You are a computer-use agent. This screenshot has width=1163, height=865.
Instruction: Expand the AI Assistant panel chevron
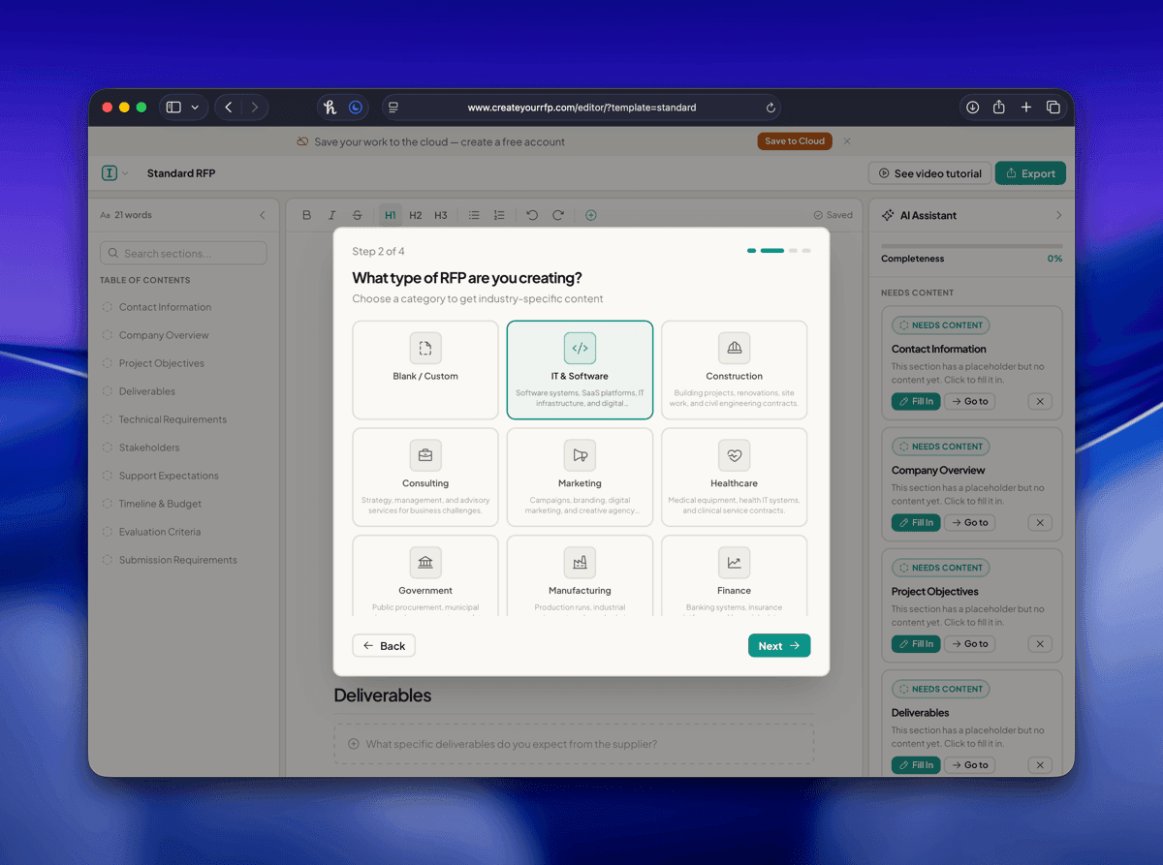tap(1058, 214)
